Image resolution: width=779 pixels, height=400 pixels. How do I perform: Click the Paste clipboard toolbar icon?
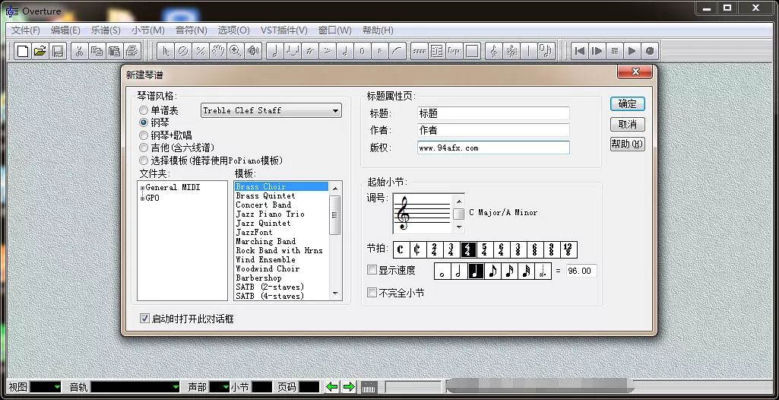point(114,51)
